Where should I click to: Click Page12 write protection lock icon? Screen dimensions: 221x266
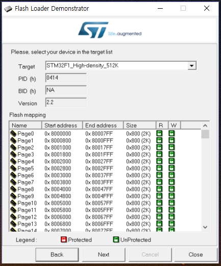[x=171, y=217]
